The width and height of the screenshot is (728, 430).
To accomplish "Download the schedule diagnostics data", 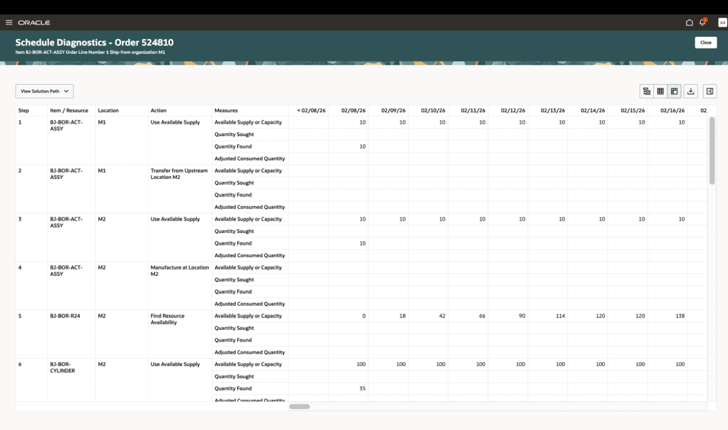I will (691, 91).
